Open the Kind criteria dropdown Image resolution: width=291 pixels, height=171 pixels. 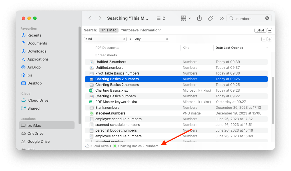click(x=105, y=39)
